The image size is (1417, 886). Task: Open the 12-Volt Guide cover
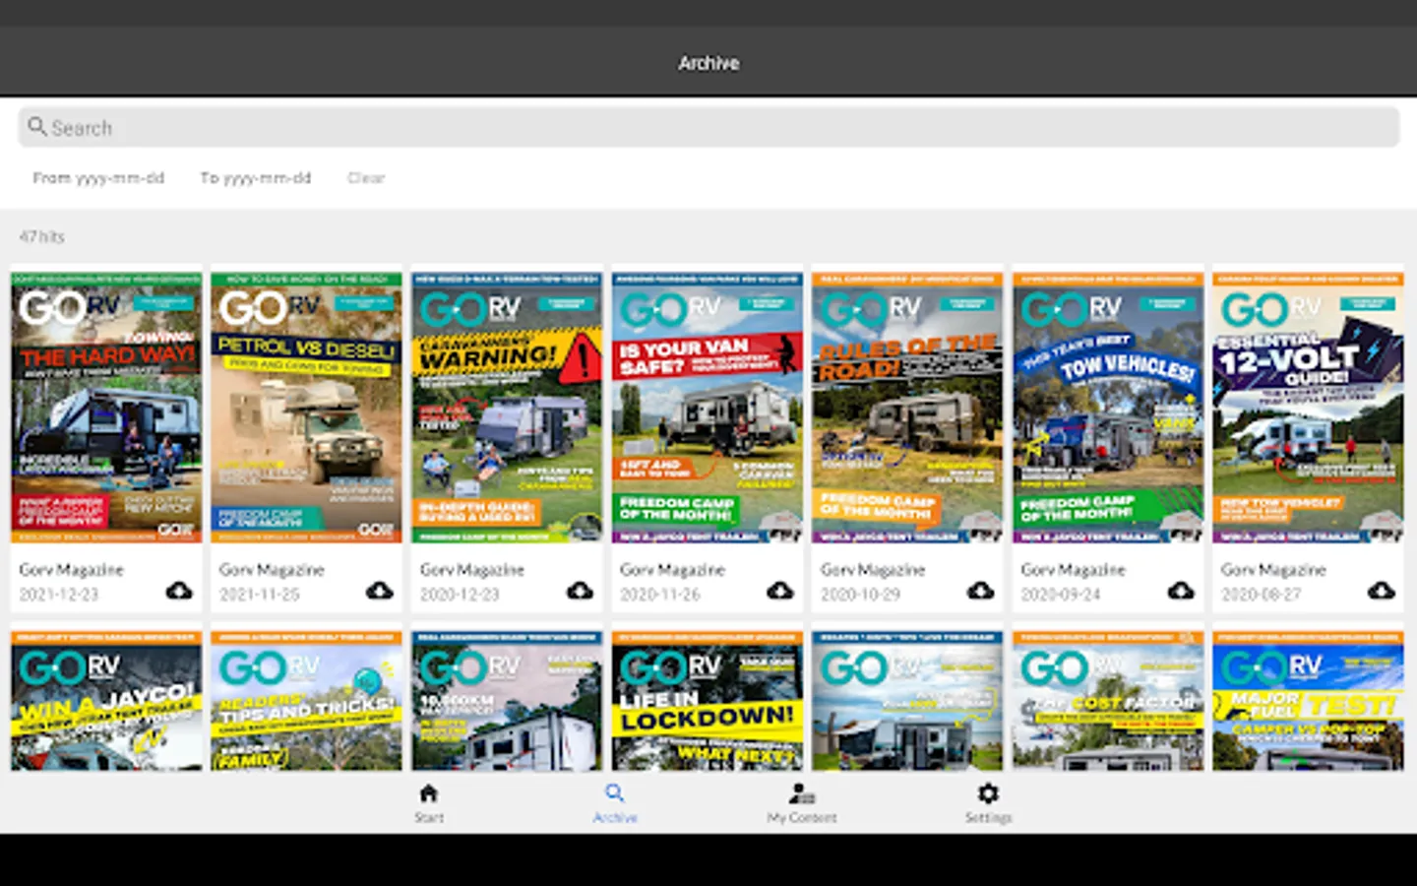click(x=1308, y=408)
